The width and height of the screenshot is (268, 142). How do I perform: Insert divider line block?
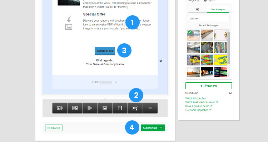[x=150, y=108]
